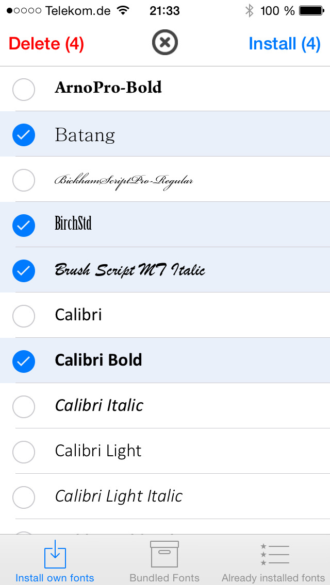The height and width of the screenshot is (585, 330).
Task: Deselect the Calibri Bold checkmark
Action: pyautogui.click(x=24, y=362)
